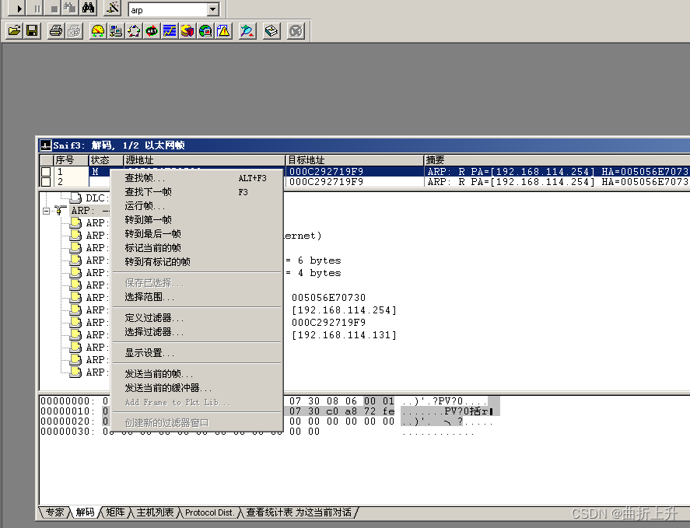Select frame 2 summary ARP row
690x528 pixels.
[558, 182]
